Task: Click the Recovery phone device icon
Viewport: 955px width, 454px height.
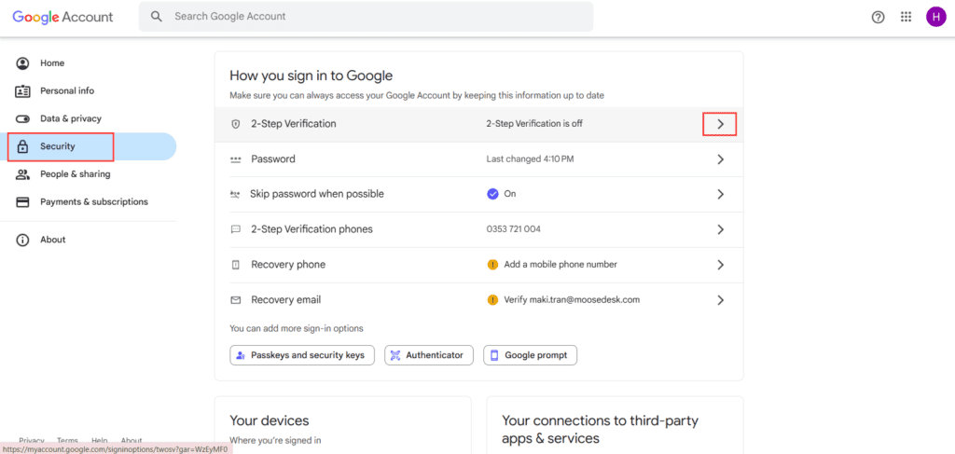Action: [x=236, y=266]
